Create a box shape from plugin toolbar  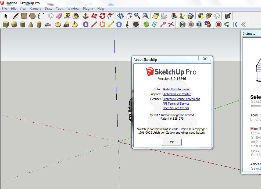(x=6, y=25)
